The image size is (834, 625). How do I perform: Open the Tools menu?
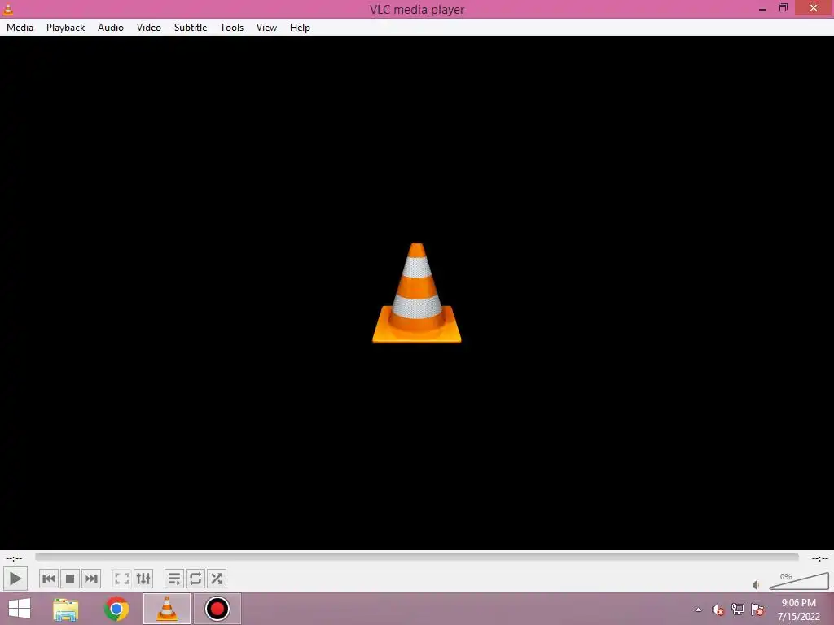point(231,28)
